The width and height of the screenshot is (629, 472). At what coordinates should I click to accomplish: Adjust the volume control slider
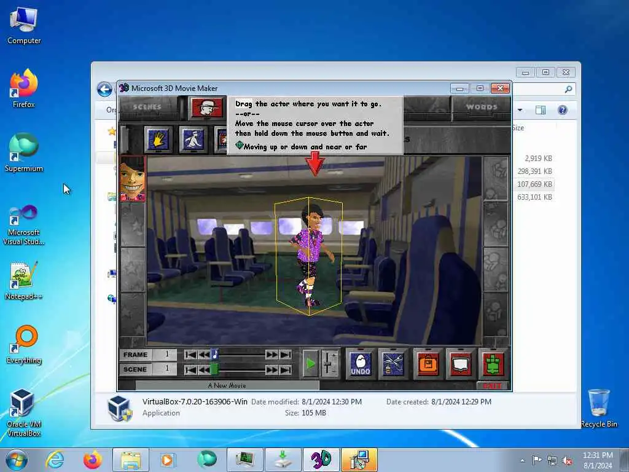329,364
